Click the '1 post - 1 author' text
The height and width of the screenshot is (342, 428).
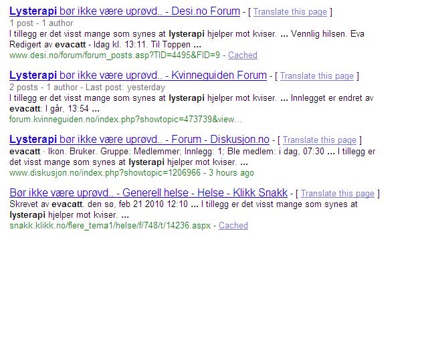[x=41, y=23]
